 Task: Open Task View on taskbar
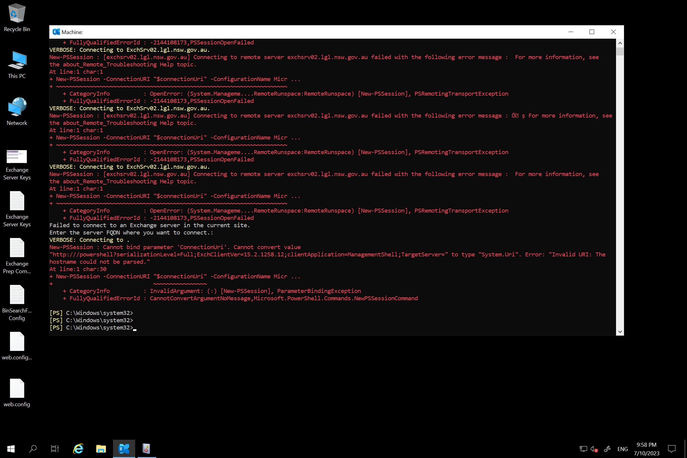[x=55, y=449]
